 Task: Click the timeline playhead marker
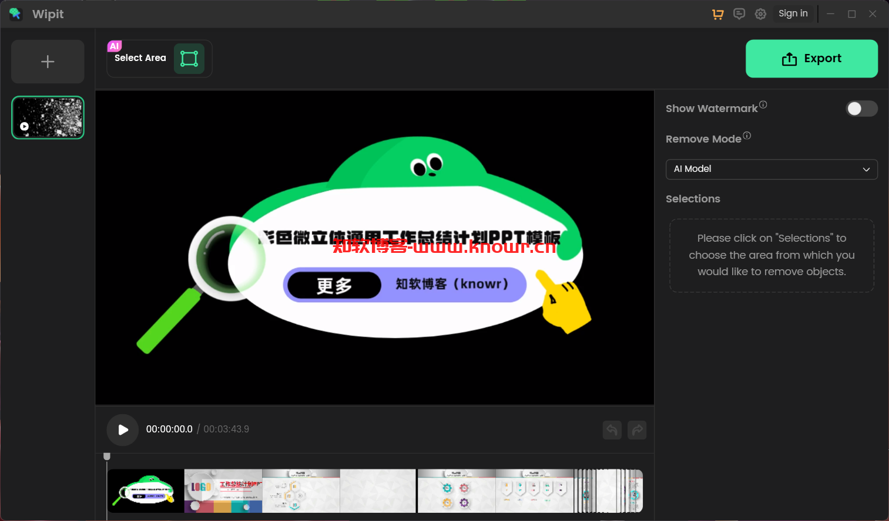coord(106,456)
